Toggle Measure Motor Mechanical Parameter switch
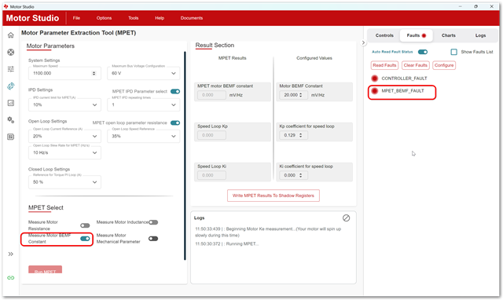Viewport: 503px width, 300px height. (x=153, y=239)
